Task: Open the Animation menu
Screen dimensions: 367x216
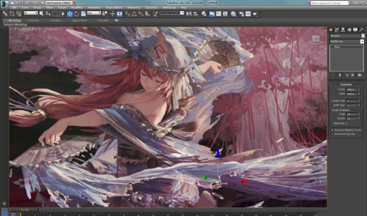Action: 94,8
